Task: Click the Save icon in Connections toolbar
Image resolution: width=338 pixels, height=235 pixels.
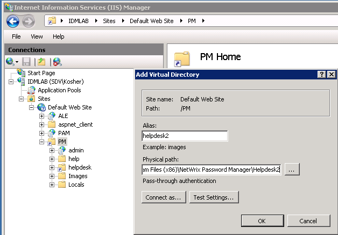Action: (x=26, y=62)
